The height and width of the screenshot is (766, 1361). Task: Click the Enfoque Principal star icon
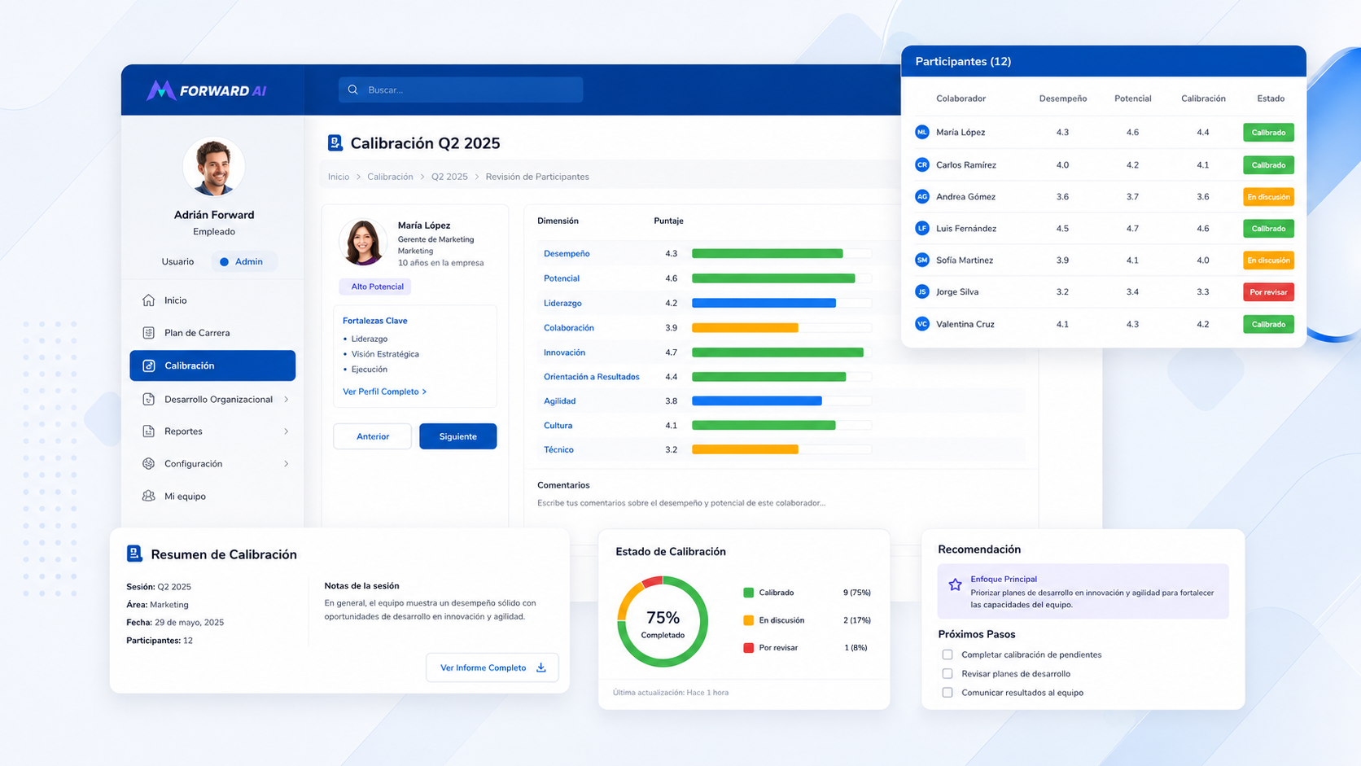(955, 584)
